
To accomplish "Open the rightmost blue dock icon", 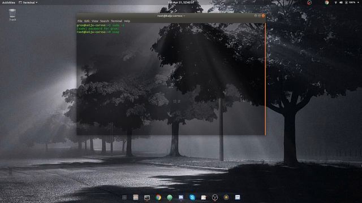I will 238,197.
